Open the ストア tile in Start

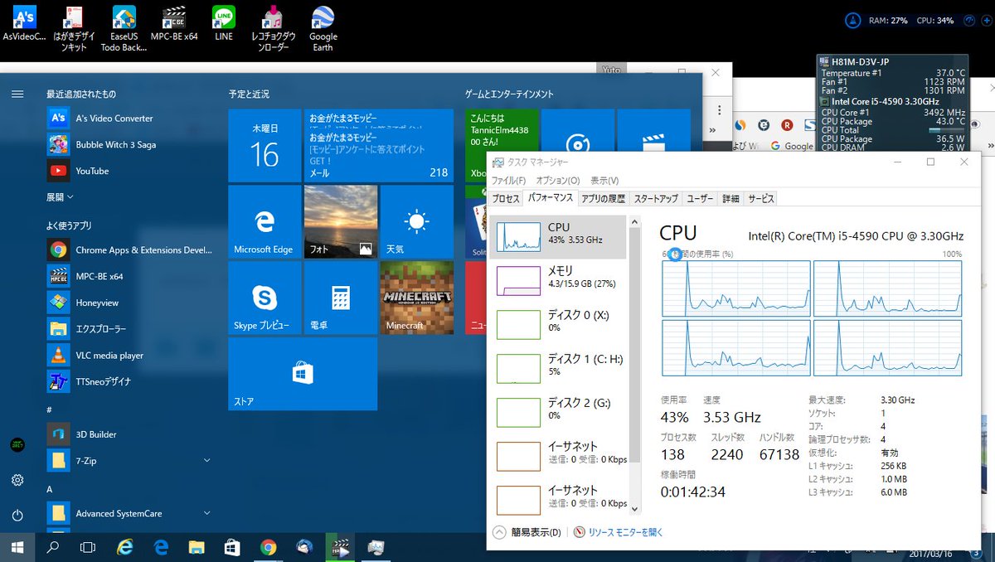(303, 374)
